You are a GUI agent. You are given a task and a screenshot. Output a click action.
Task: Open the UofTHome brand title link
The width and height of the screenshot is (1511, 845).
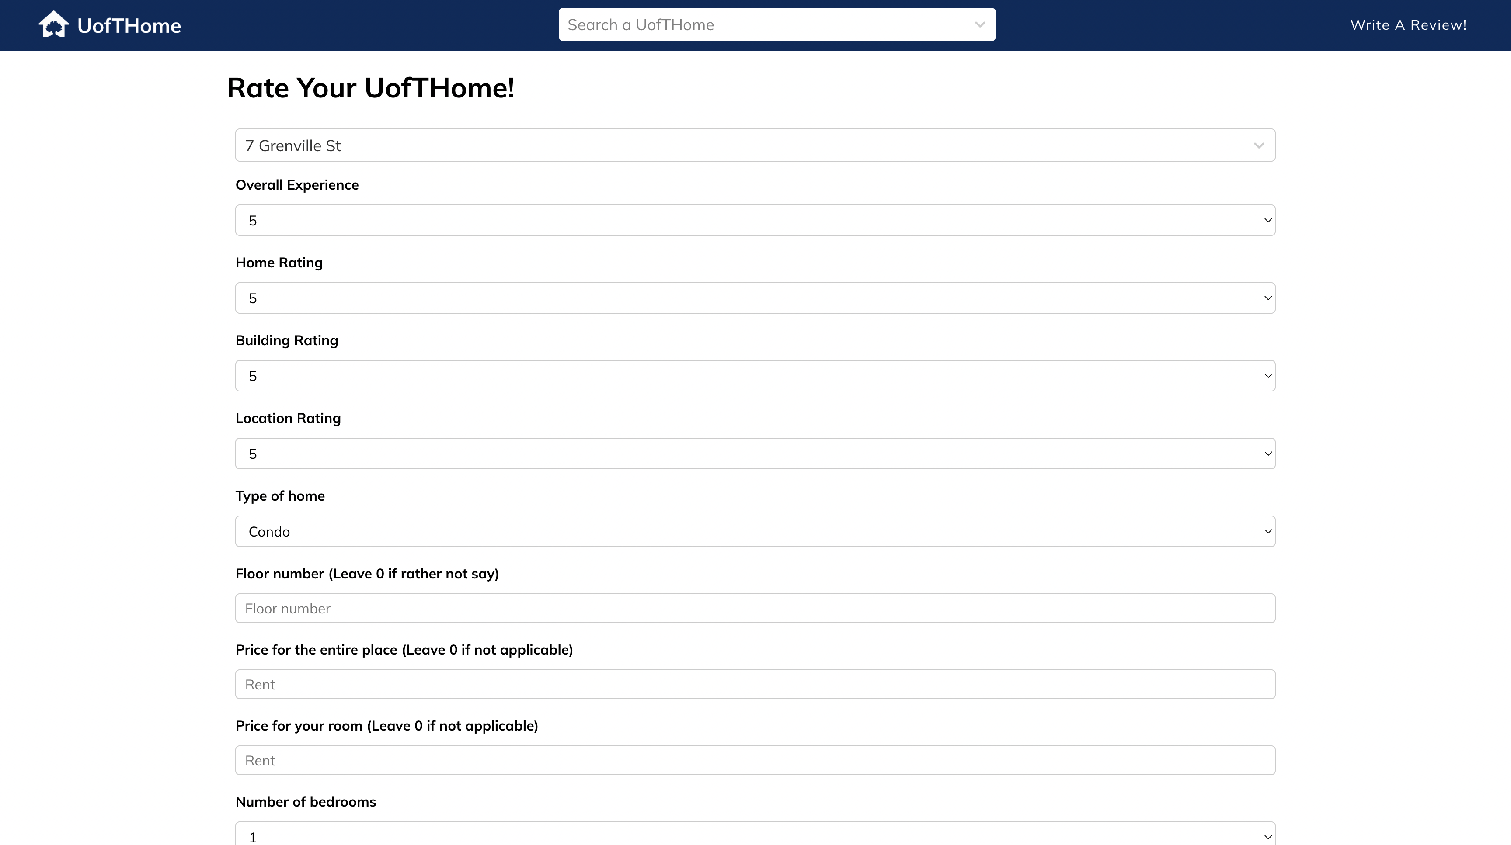coord(129,26)
